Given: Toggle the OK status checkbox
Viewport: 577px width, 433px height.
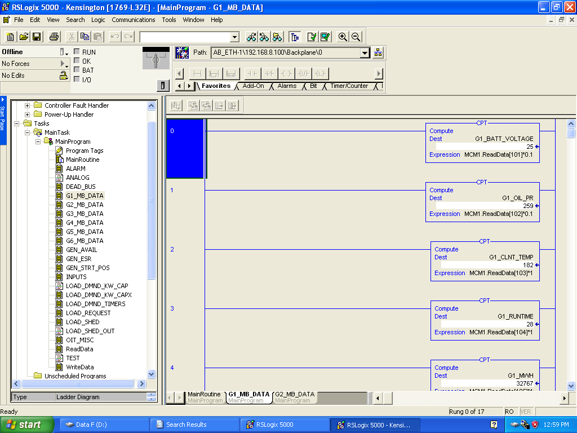Looking at the screenshot, I should 77,61.
